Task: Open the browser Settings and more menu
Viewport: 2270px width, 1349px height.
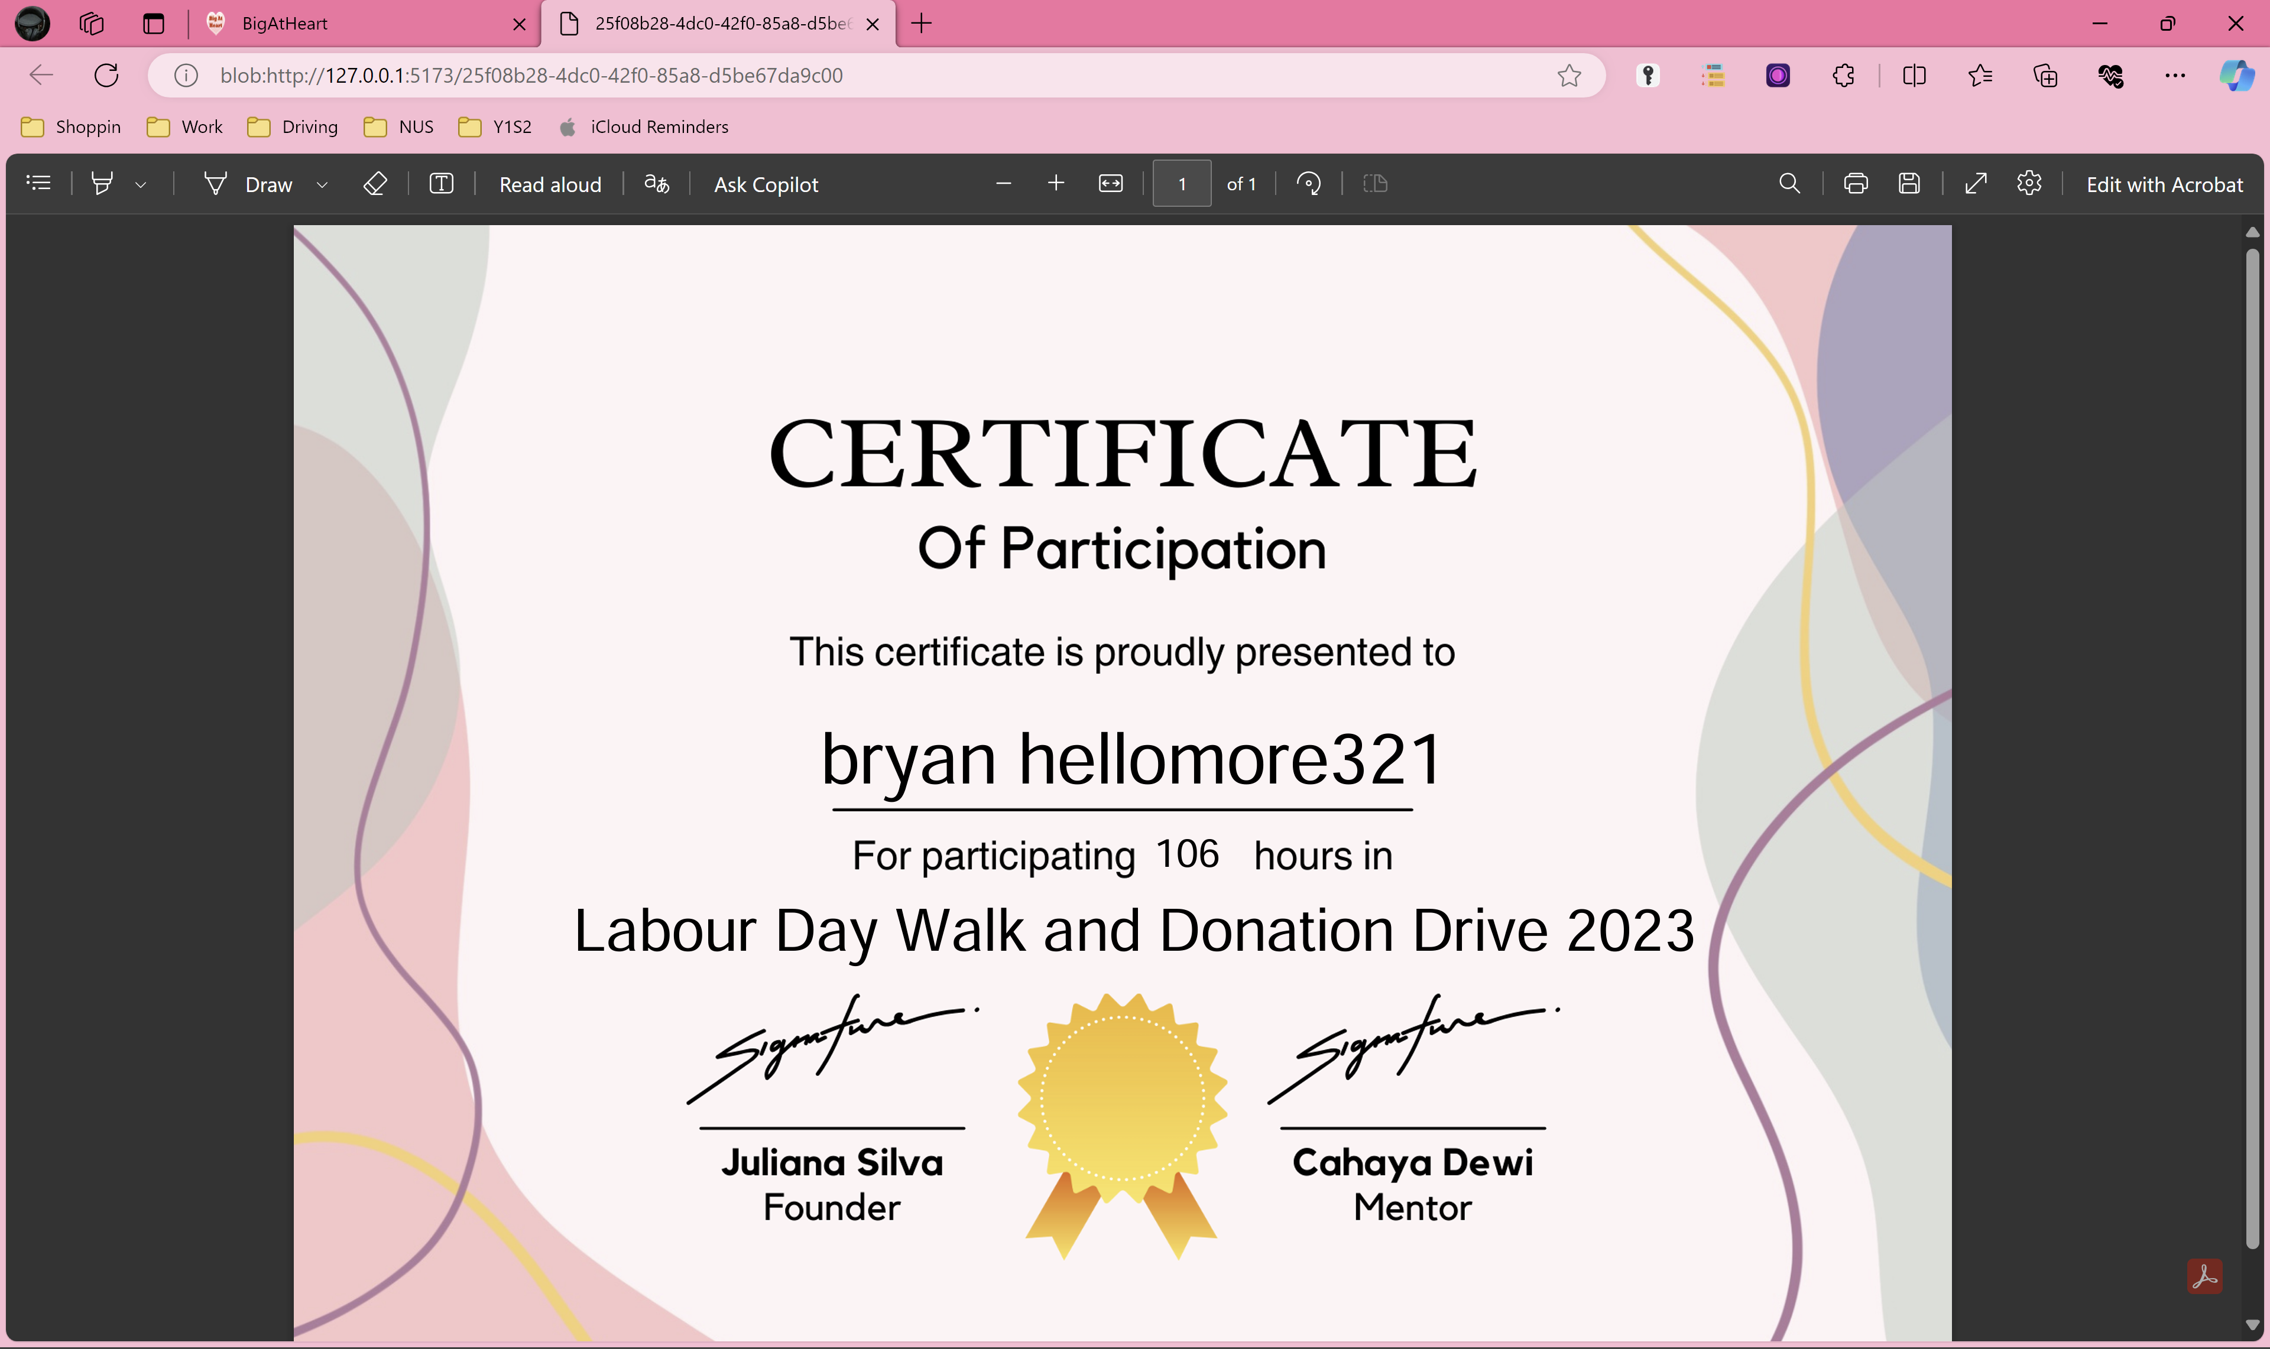Action: tap(2174, 76)
